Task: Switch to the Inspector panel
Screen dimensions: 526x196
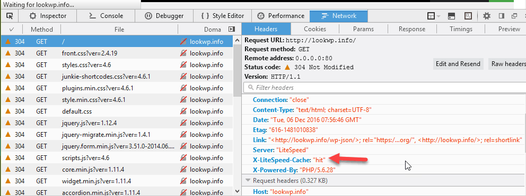Action: coord(48,16)
